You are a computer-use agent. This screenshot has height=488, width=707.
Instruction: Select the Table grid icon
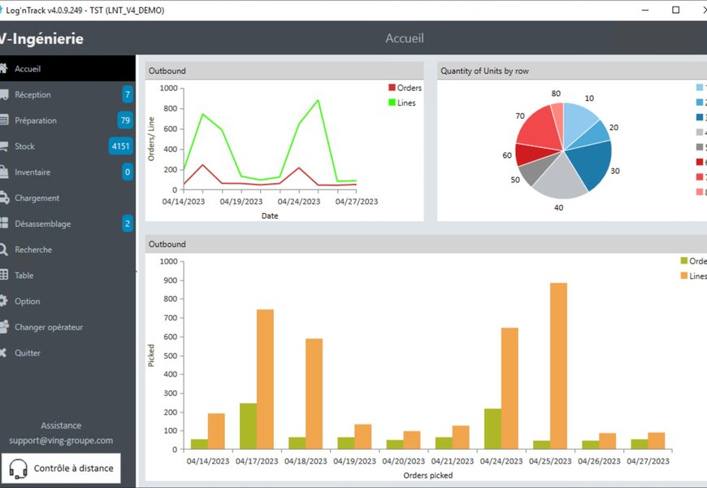click(4, 276)
